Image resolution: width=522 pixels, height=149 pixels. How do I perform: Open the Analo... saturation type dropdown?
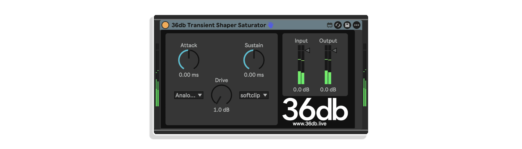(189, 95)
